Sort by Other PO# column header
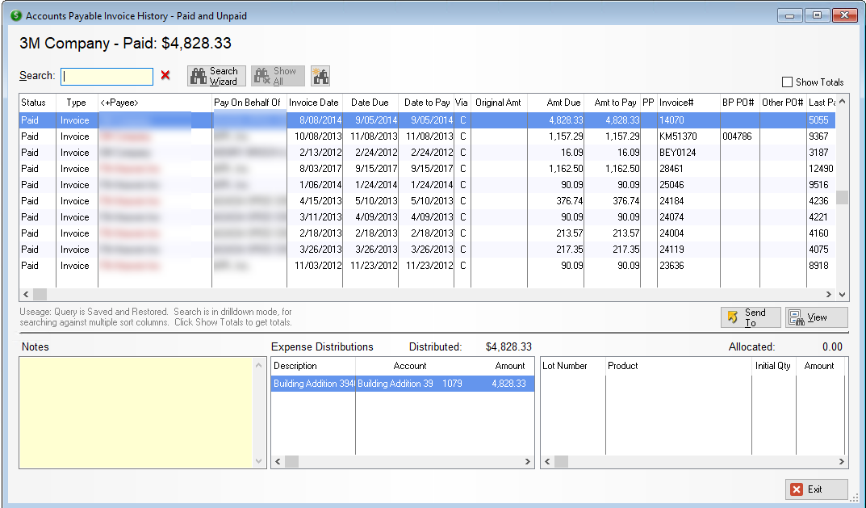Viewport: 866px width, 508px height. (783, 103)
